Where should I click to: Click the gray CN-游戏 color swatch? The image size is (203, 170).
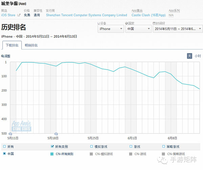tap(131, 154)
